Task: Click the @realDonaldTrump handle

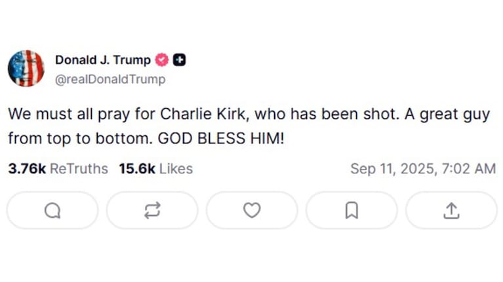Action: (x=110, y=80)
